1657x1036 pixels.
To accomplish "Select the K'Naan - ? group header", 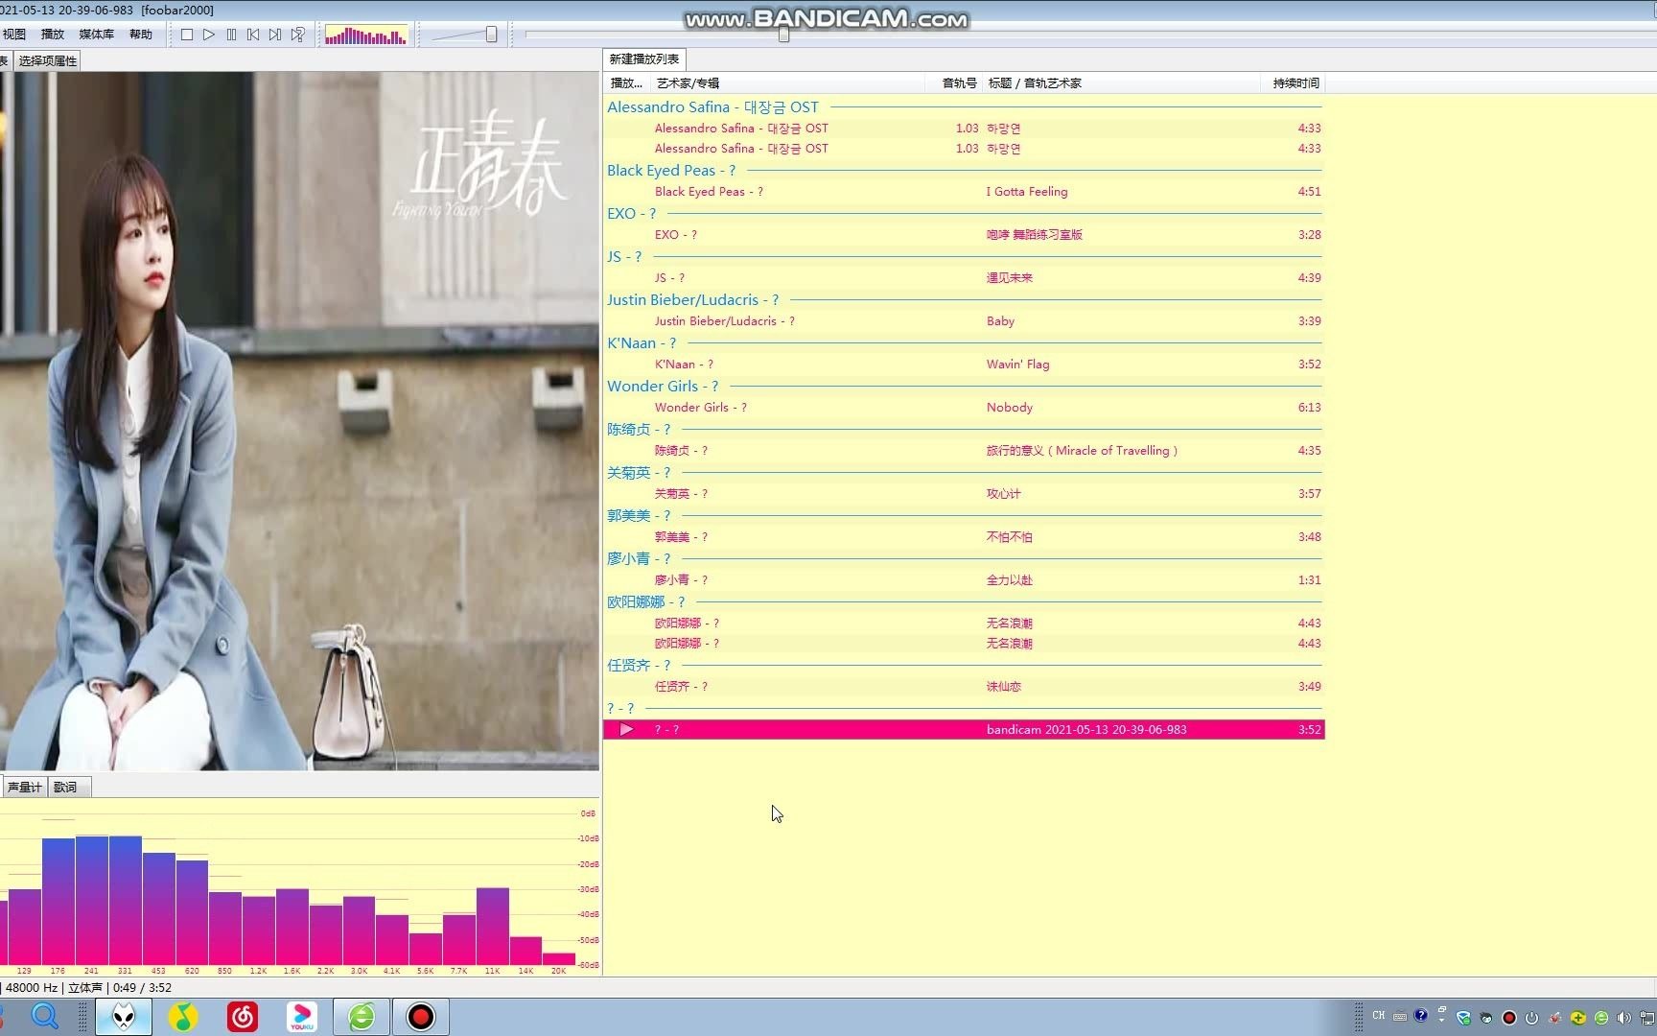I will 964,343.
